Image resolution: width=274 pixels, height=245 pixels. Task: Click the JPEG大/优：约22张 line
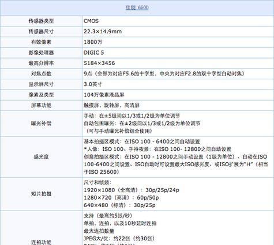[x=119, y=239]
